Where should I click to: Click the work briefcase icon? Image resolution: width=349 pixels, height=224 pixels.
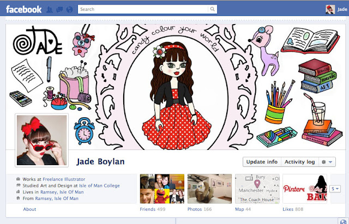(18, 179)
